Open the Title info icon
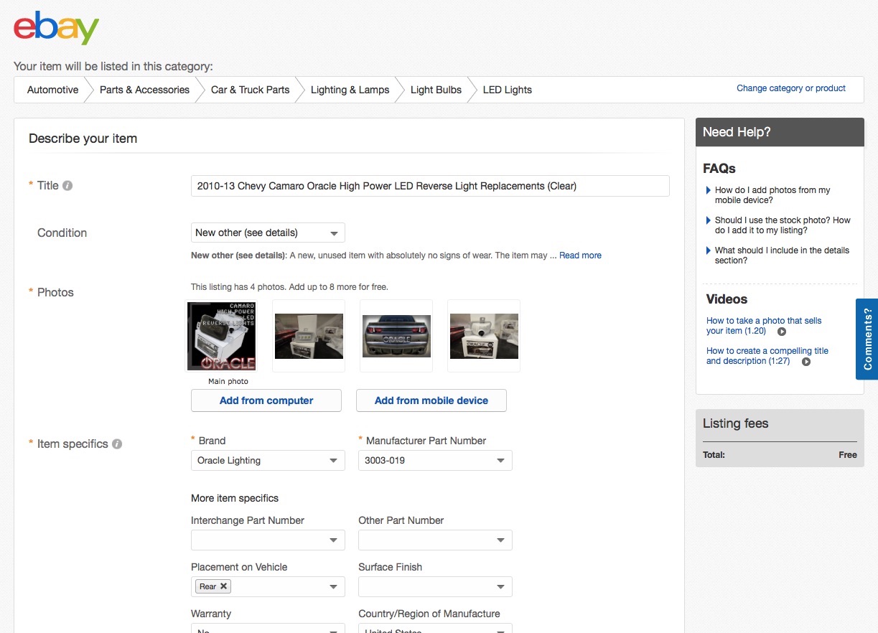 pos(67,186)
